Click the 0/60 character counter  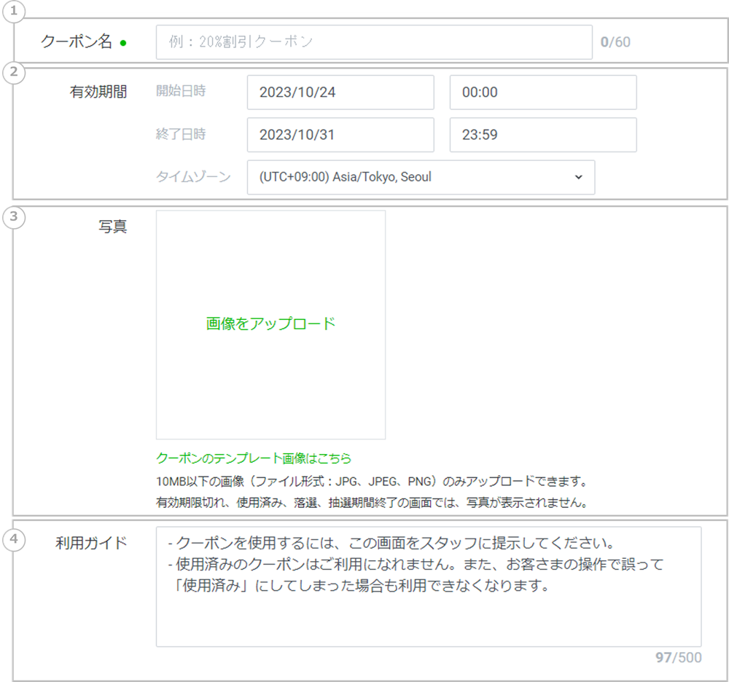[x=615, y=42]
